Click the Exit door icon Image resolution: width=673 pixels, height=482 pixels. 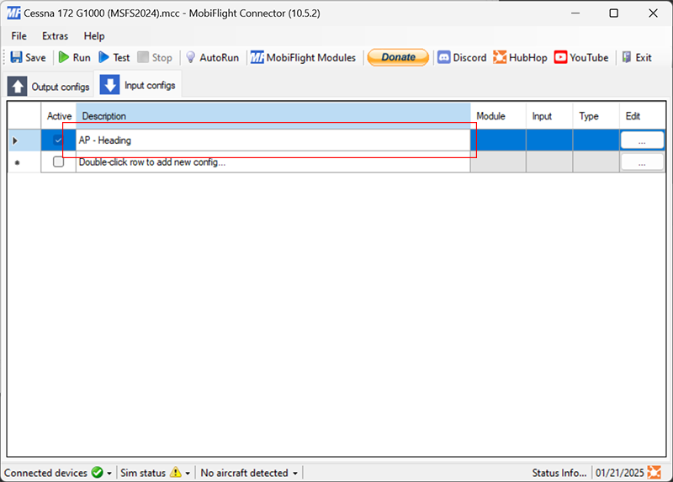627,57
